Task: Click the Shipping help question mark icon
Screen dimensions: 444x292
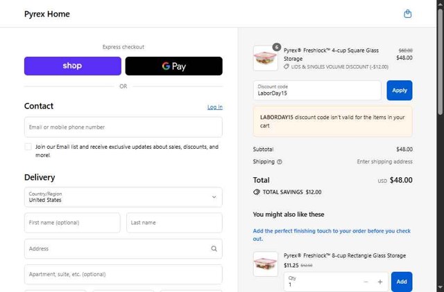Action: coord(280,162)
